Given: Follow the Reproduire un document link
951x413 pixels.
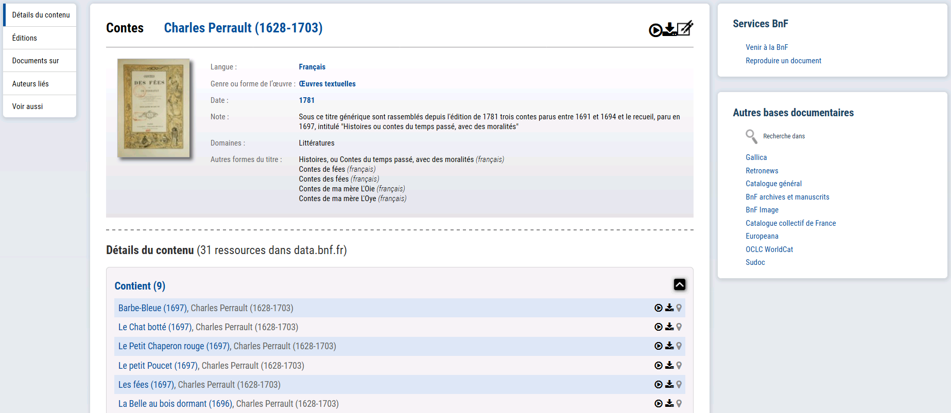Looking at the screenshot, I should tap(783, 61).
